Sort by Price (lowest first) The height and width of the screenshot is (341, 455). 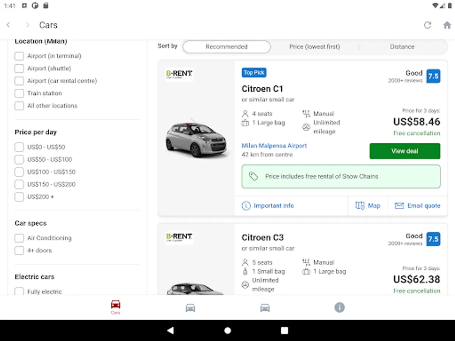pos(315,47)
